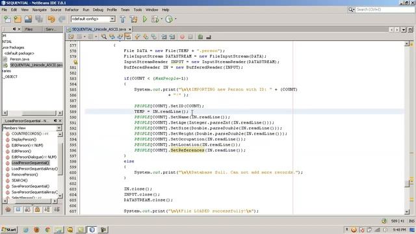Click the Windows Start button

click(x=9, y=229)
